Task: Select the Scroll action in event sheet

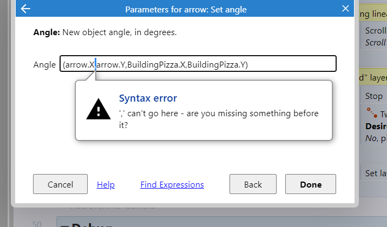Action: 375,31
